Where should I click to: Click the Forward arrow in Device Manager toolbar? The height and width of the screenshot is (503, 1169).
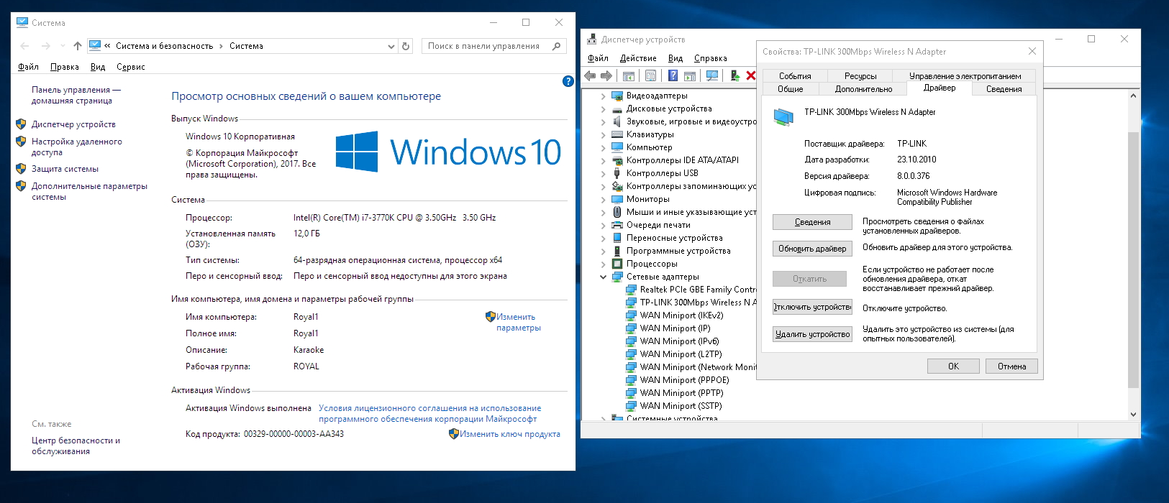tap(606, 75)
